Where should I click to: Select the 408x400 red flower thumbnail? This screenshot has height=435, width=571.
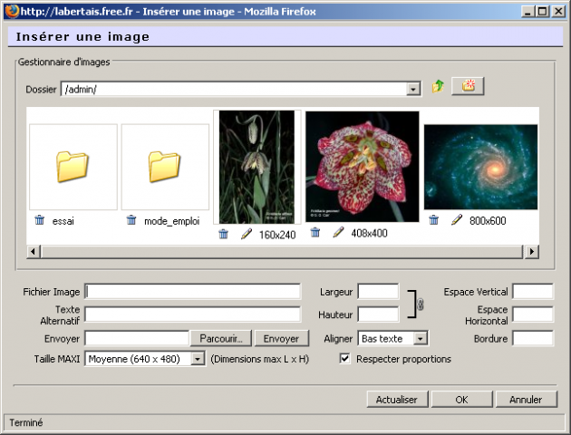[x=362, y=167]
